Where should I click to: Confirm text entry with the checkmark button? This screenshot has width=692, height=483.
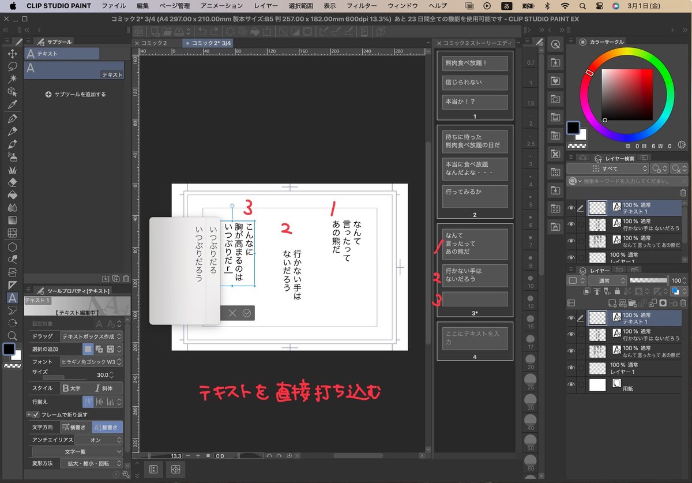click(248, 313)
